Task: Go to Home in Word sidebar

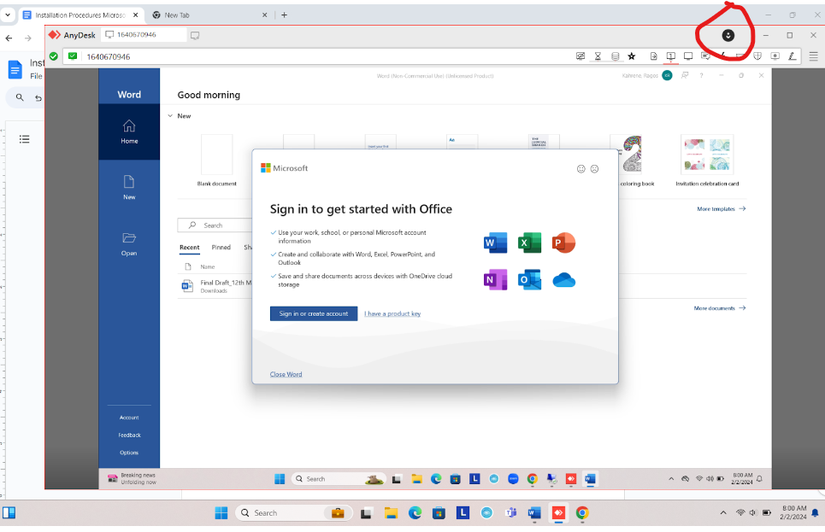Action: 129,132
